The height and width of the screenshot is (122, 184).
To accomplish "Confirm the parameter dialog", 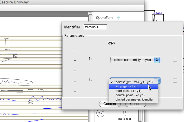I will tap(110, 104).
